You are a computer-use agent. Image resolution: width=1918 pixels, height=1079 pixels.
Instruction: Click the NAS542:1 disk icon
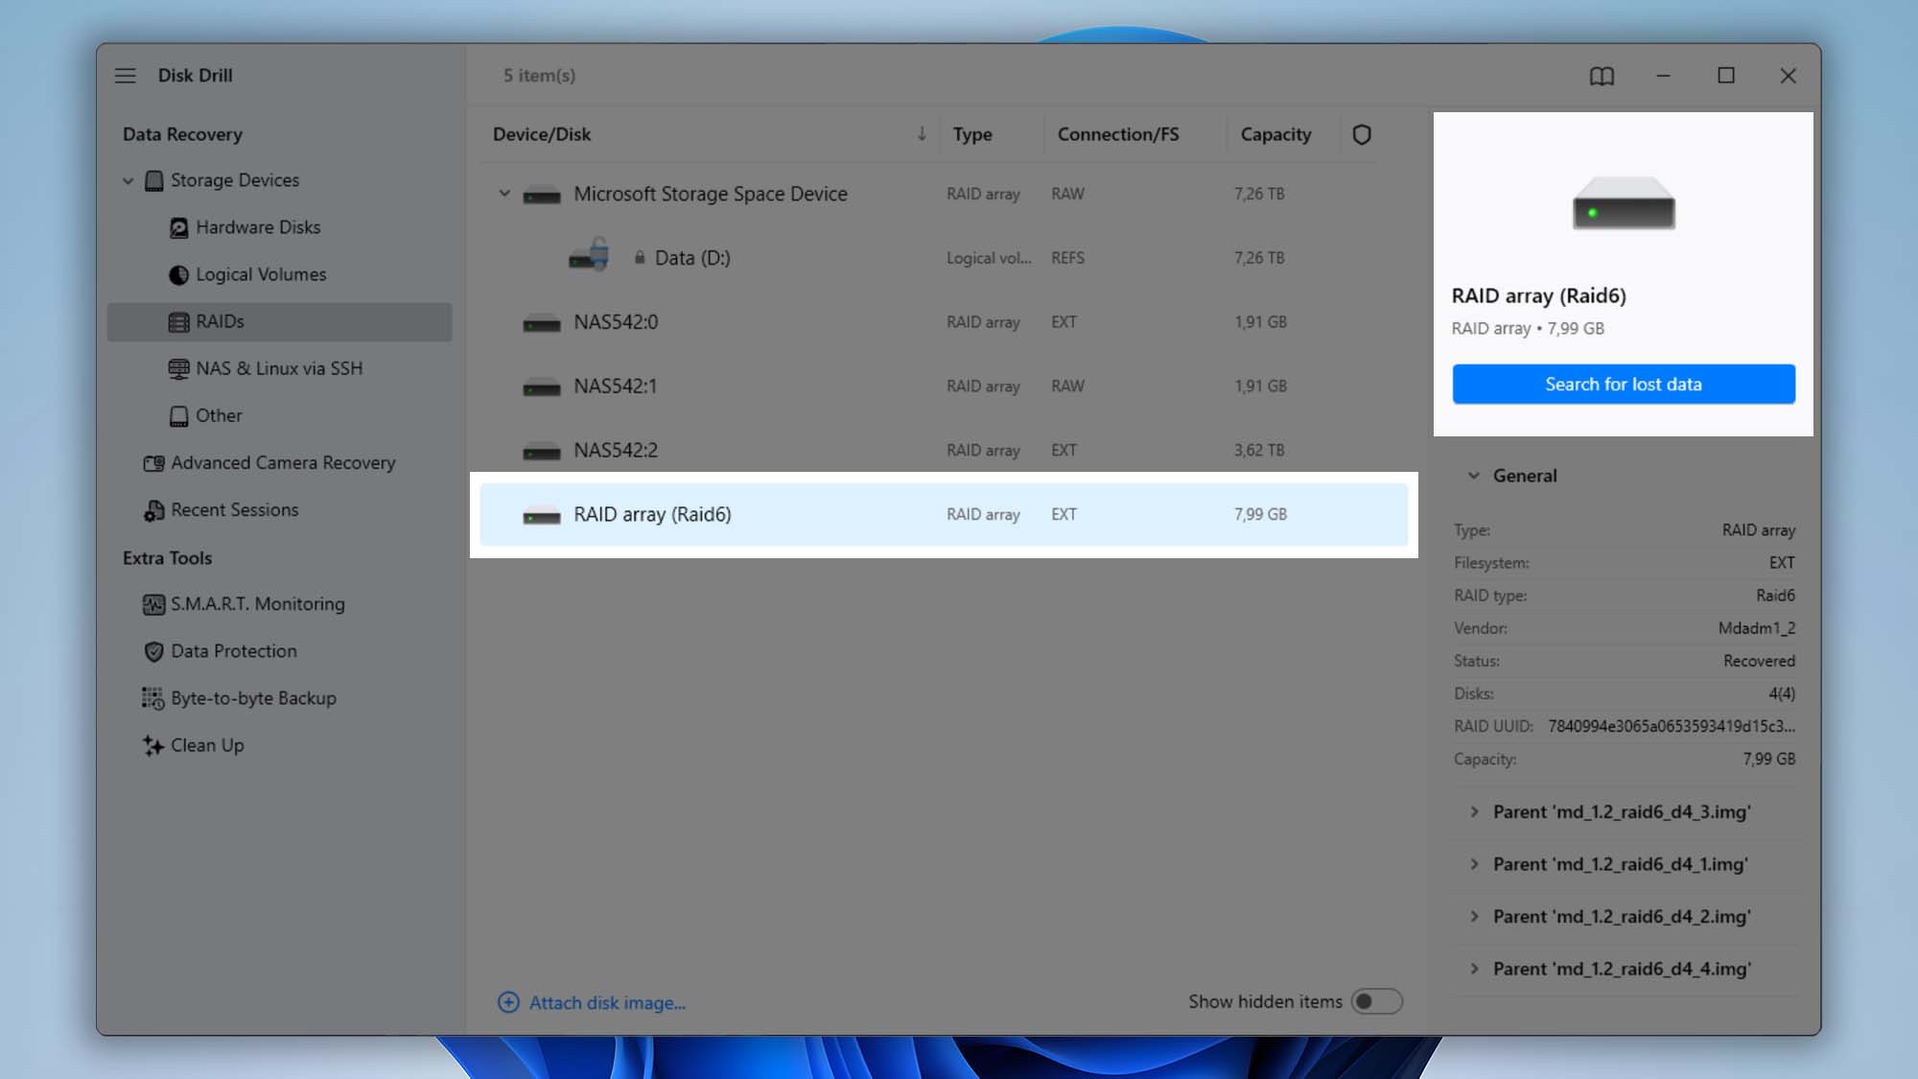542,387
